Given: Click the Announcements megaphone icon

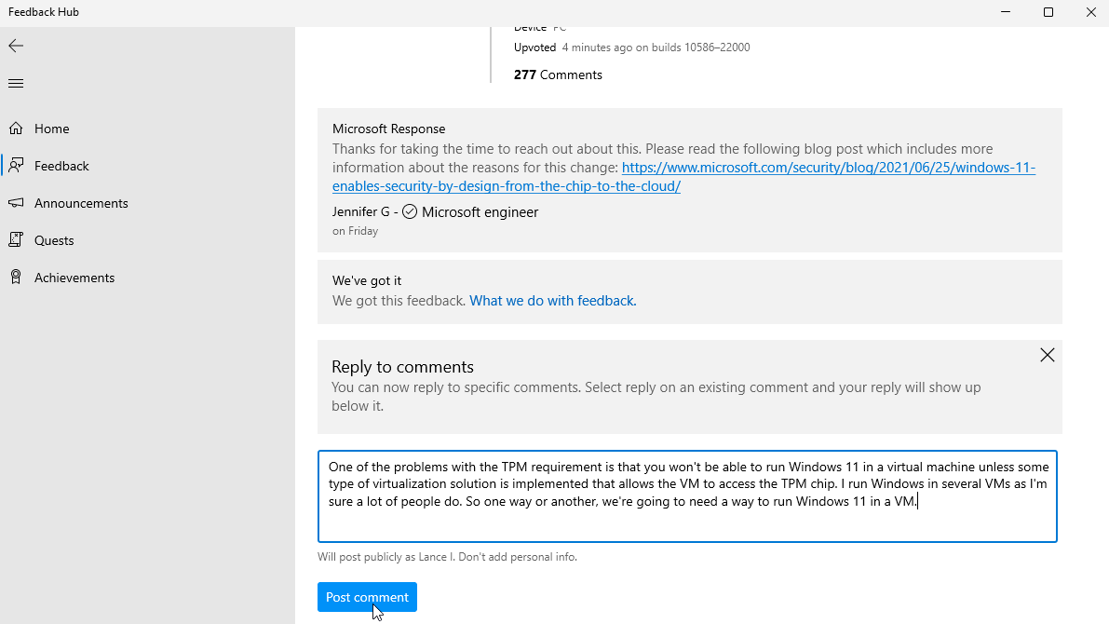Looking at the screenshot, I should pyautogui.click(x=16, y=203).
